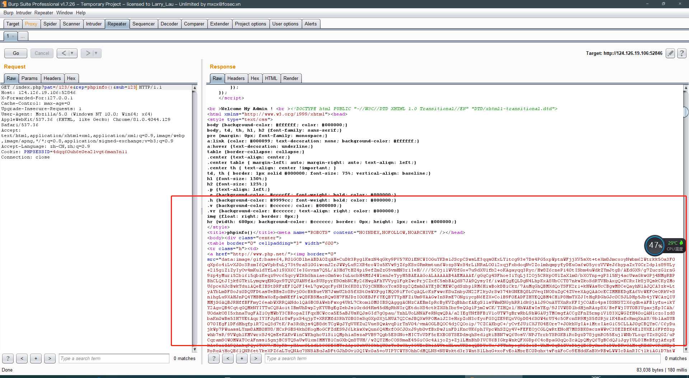Go back to previous request
Screen dimensions: 689x378
[x=64, y=53]
